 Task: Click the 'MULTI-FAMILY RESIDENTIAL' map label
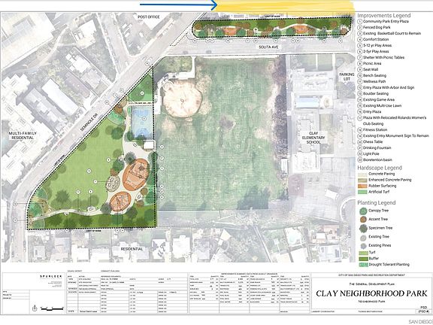[x=23, y=135]
